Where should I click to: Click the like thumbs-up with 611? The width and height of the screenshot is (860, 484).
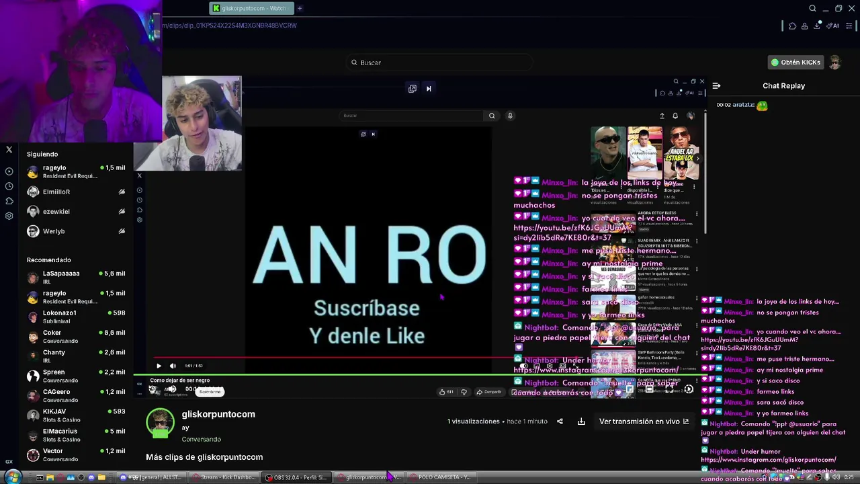tap(446, 392)
